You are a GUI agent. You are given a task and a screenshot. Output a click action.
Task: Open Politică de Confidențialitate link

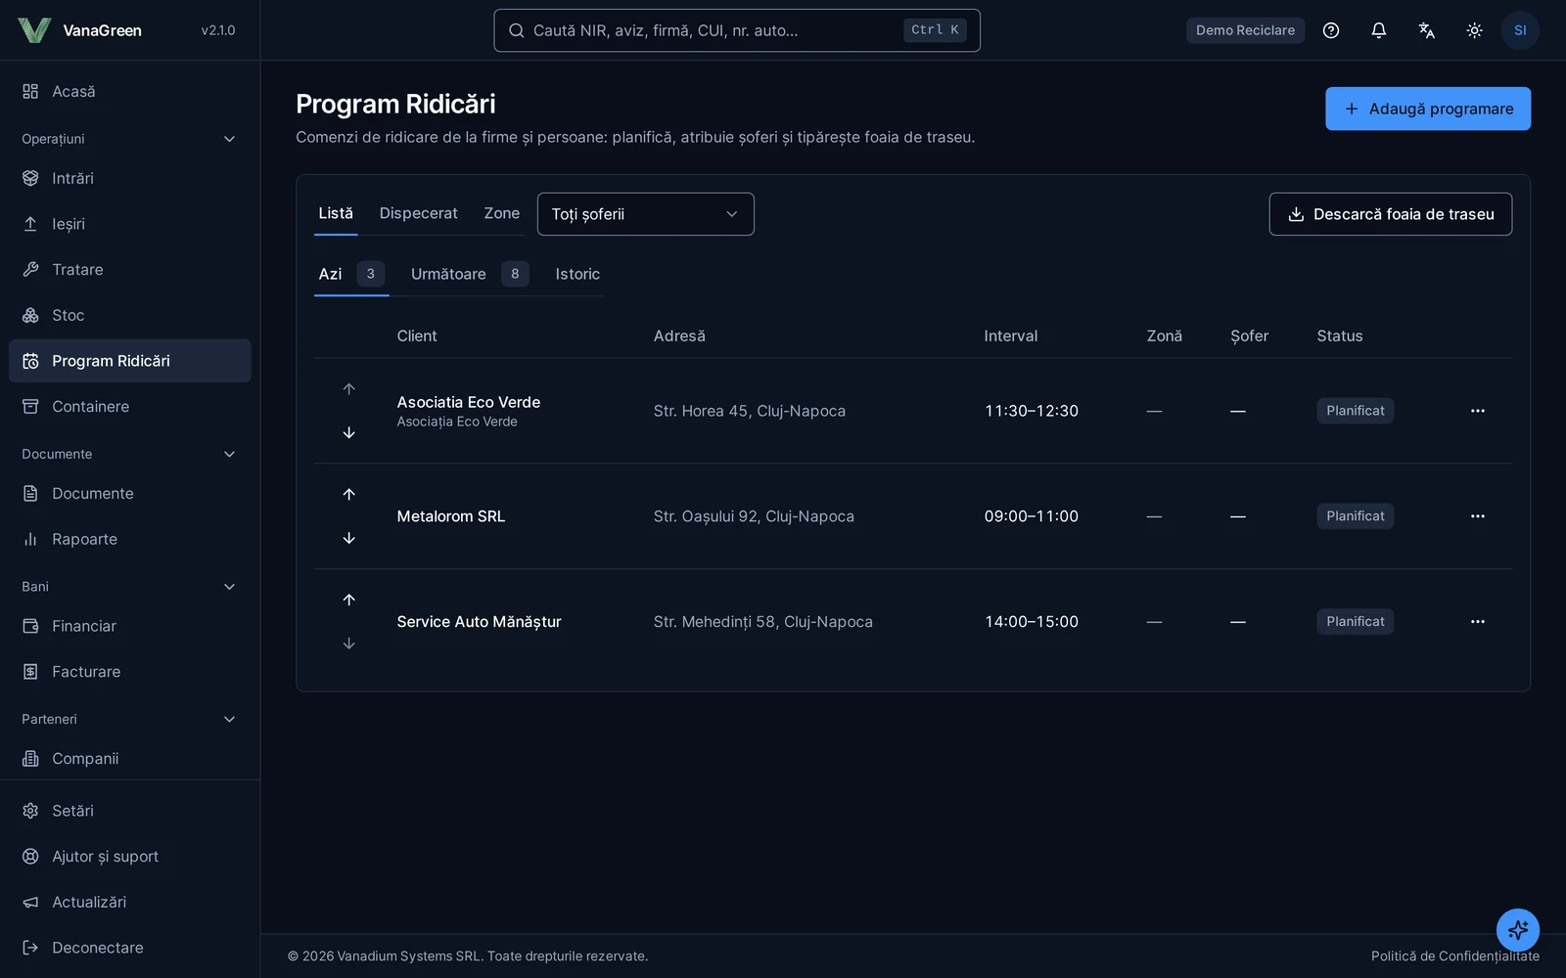coord(1455,956)
